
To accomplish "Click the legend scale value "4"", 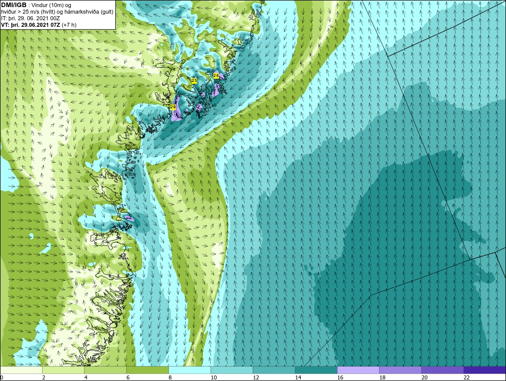I will click(86, 377).
